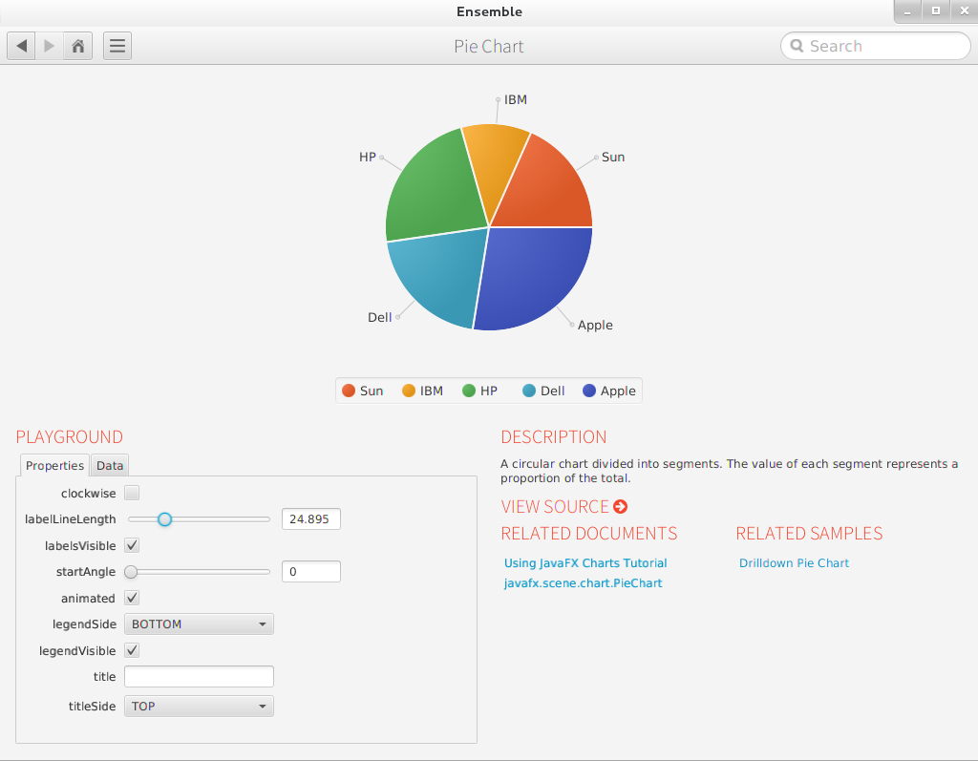Screen dimensions: 978x761
Task: Switch to the Data tab
Action: (110, 466)
